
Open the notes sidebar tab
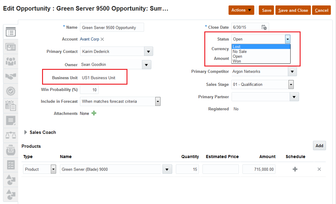click(11, 121)
